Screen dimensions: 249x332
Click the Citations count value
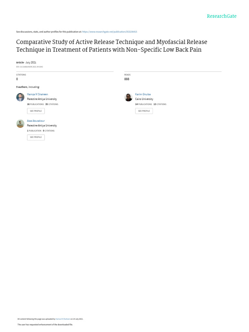[x=17, y=79]
